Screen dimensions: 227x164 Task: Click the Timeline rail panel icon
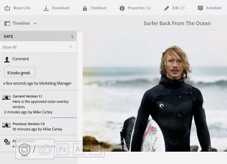click(x=7, y=23)
